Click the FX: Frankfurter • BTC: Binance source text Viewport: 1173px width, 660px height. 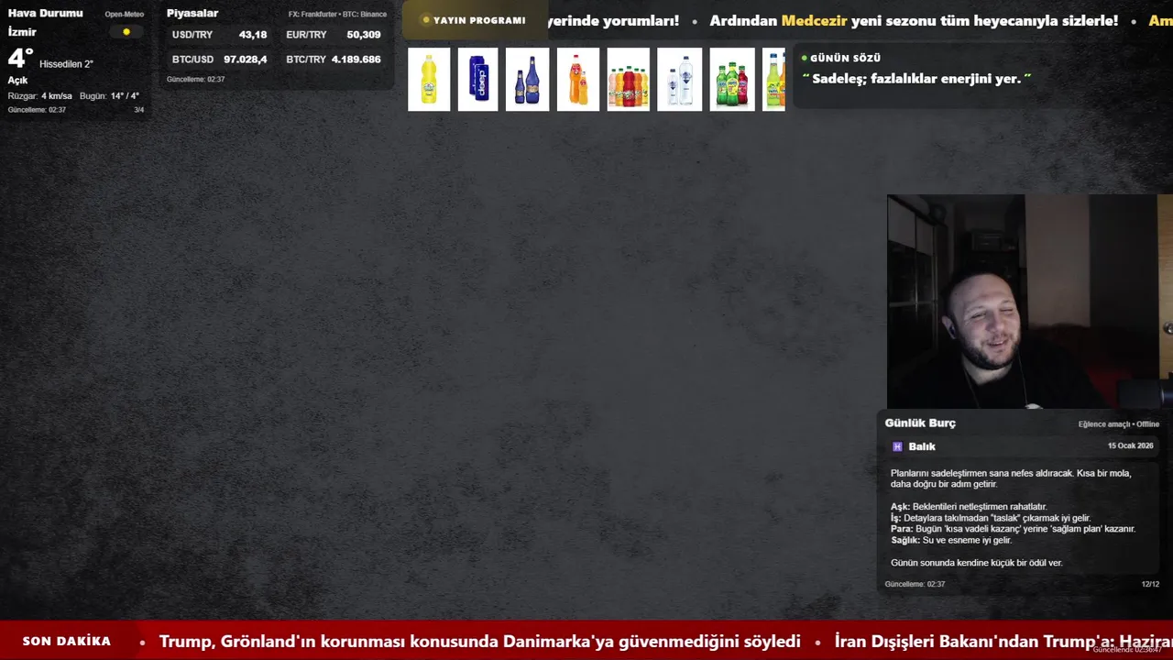[337, 15]
